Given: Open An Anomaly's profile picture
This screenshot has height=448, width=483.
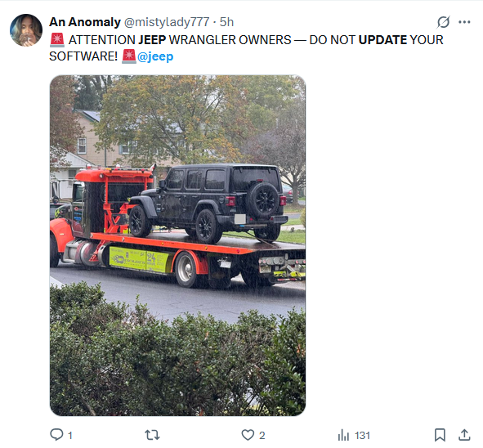Looking at the screenshot, I should click(26, 30).
